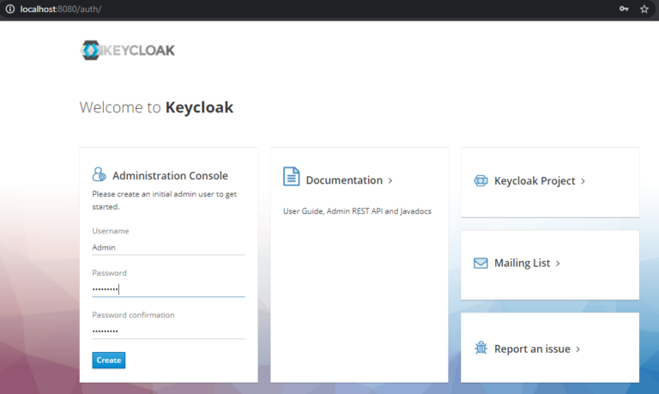Open the Documentation link
This screenshot has height=394, width=659.
[x=344, y=180]
